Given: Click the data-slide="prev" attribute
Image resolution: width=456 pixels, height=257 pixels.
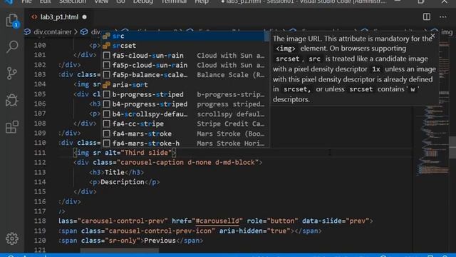Looking at the screenshot, I should tap(336, 221).
